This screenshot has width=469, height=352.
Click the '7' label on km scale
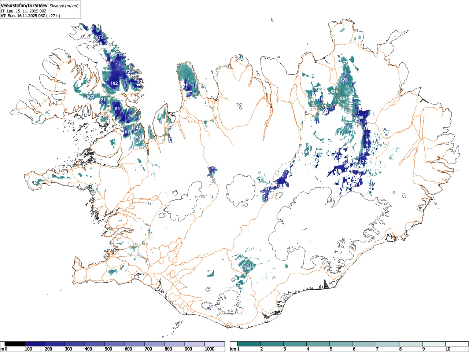377,349
